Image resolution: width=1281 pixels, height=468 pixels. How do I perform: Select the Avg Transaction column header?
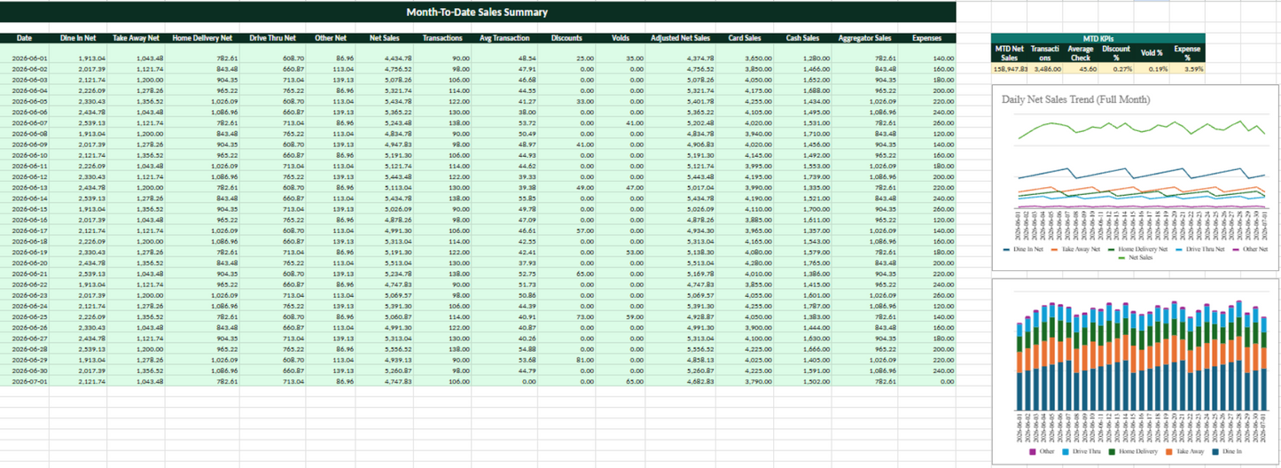point(504,38)
